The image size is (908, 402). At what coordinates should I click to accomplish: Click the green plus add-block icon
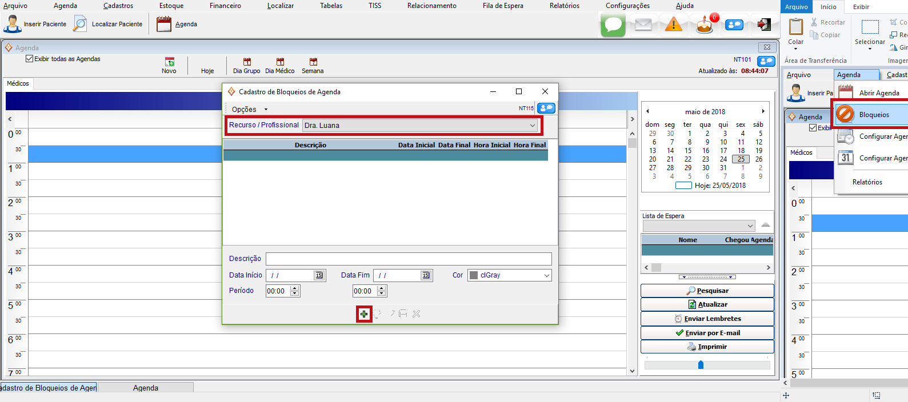coord(364,314)
